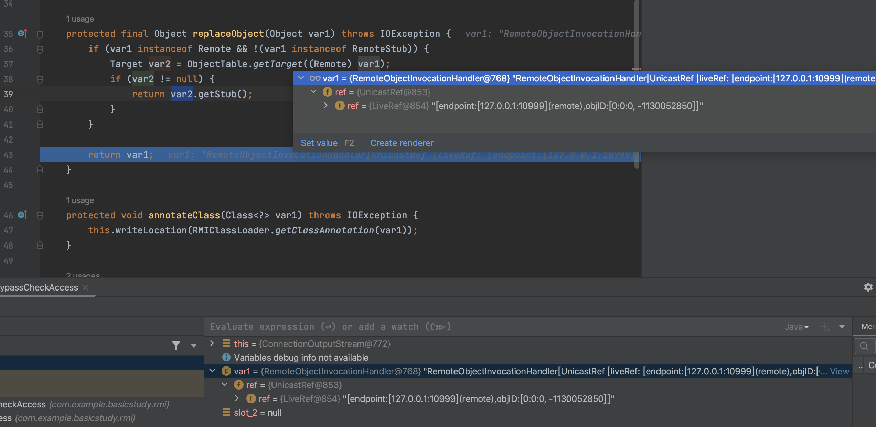
Task: Collapse UnicastRef@853 ref node in popup
Action: 313,92
